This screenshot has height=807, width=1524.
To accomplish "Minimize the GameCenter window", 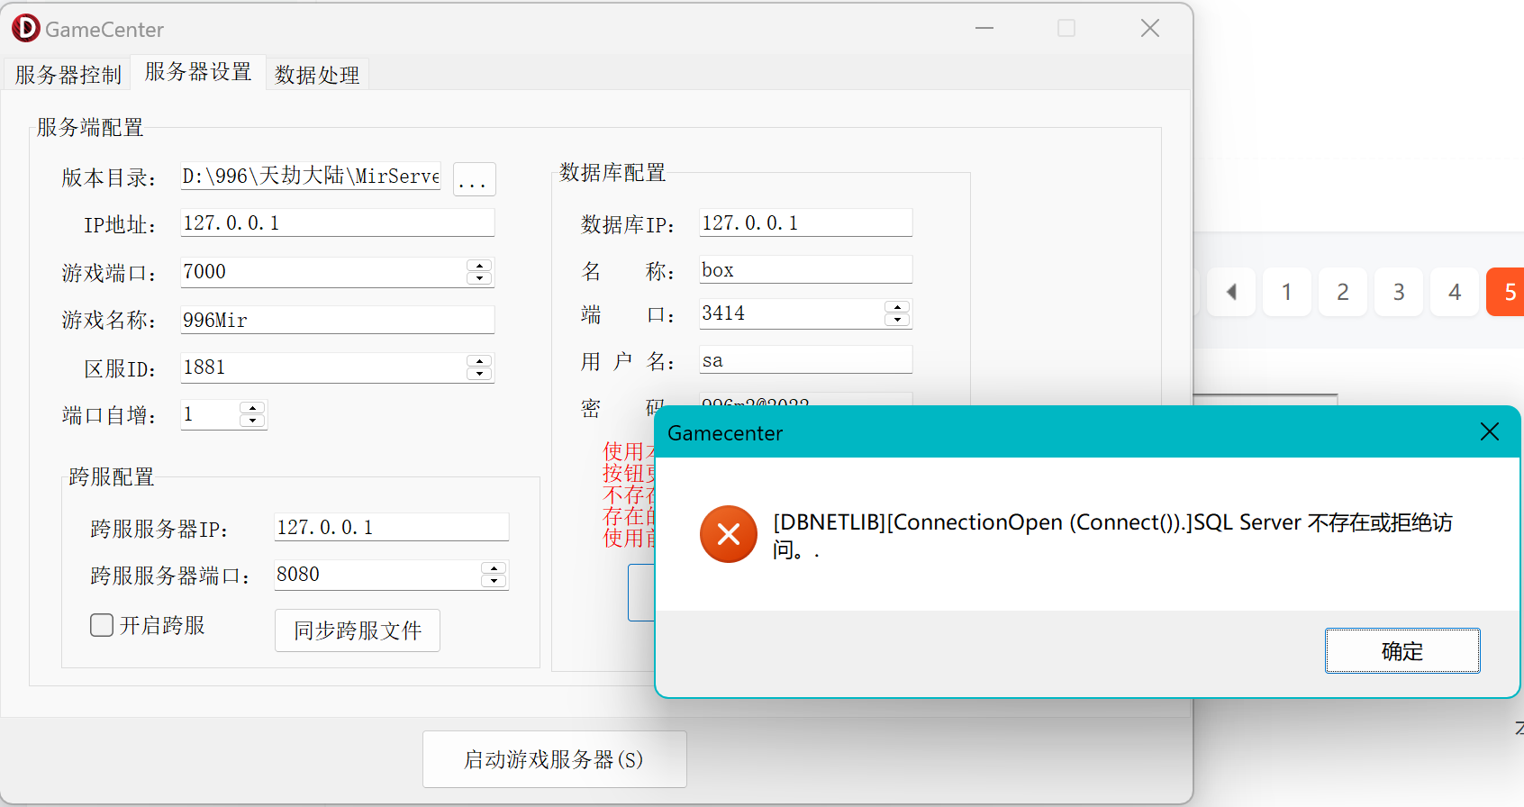I will [x=984, y=28].
